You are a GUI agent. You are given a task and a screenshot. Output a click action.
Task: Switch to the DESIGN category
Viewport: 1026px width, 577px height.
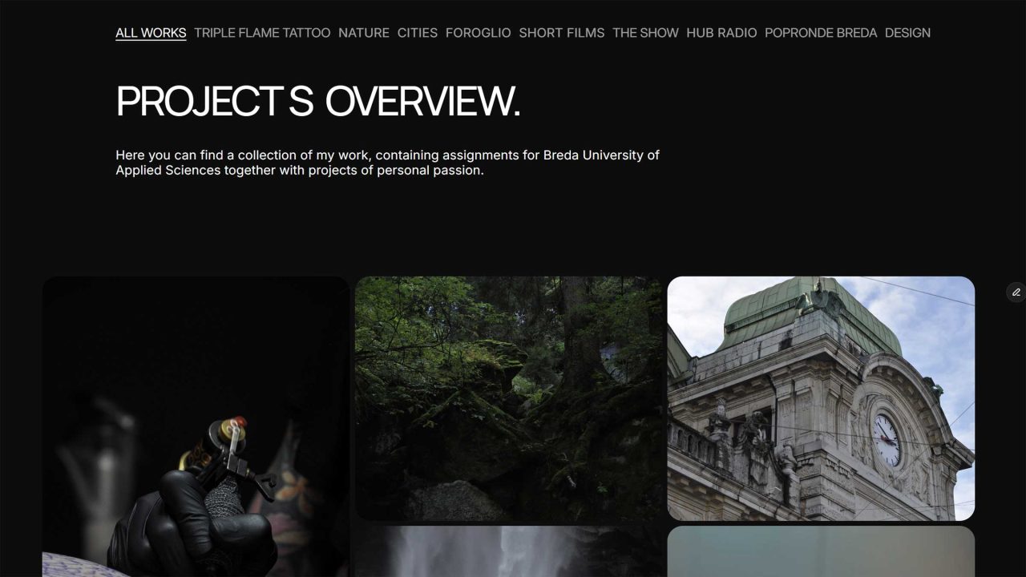tap(907, 33)
